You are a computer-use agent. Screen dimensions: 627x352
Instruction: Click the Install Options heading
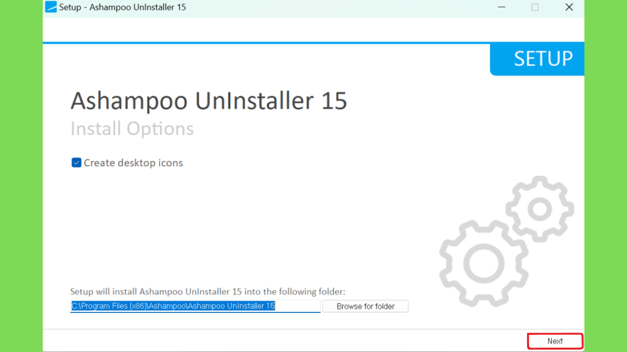pos(132,129)
